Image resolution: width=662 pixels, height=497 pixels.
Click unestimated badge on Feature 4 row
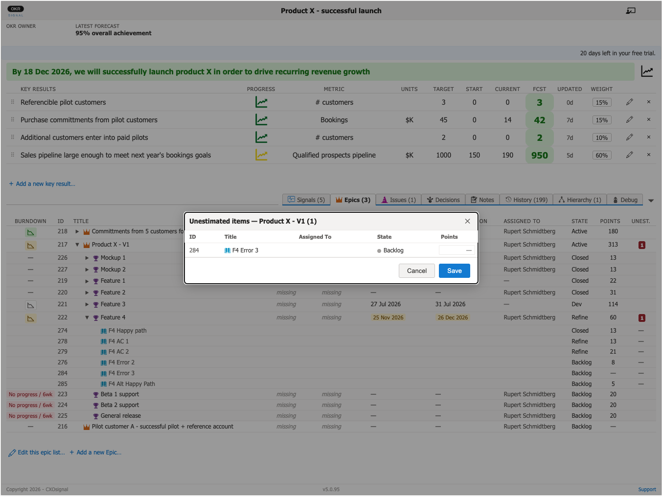point(641,318)
